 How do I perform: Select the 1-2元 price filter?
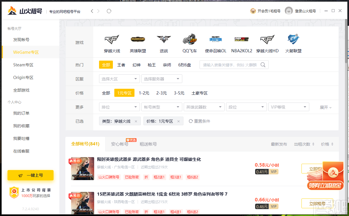(144, 93)
